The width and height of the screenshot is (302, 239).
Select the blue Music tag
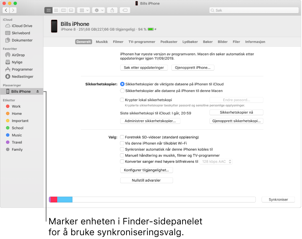point(22,135)
